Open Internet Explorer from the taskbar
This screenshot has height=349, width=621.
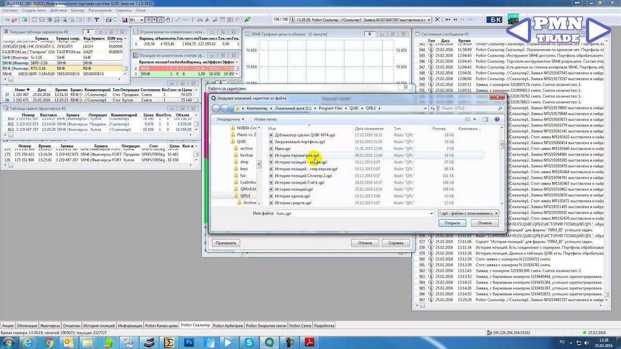click(28, 343)
